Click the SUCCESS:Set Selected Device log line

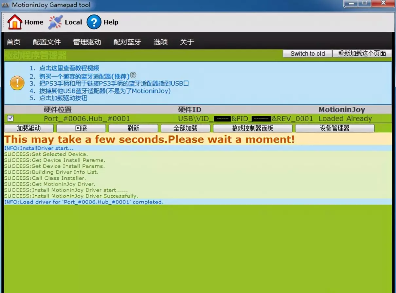pyautogui.click(x=46, y=154)
